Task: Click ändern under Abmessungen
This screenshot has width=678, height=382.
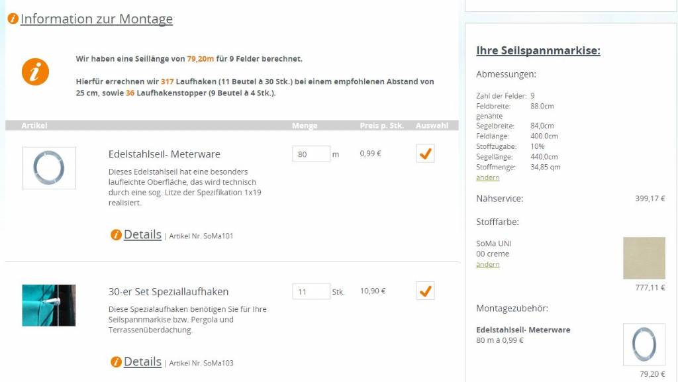Action: click(x=487, y=177)
